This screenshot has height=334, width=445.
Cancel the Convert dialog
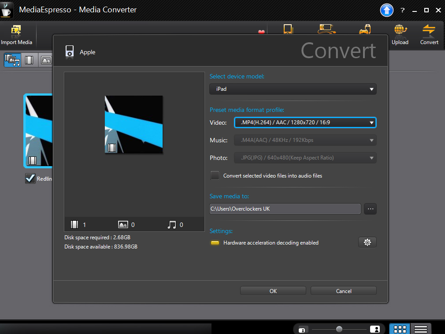click(343, 291)
